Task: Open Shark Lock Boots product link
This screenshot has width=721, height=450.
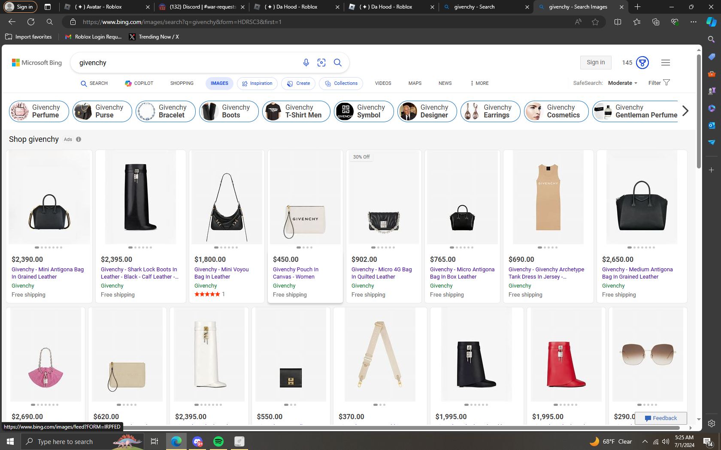Action: pyautogui.click(x=139, y=273)
